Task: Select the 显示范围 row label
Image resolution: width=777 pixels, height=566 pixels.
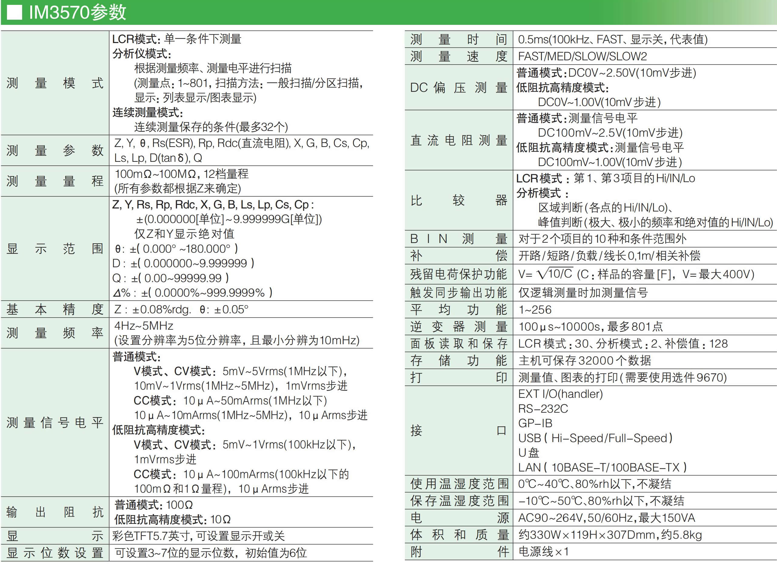Action: tap(55, 248)
